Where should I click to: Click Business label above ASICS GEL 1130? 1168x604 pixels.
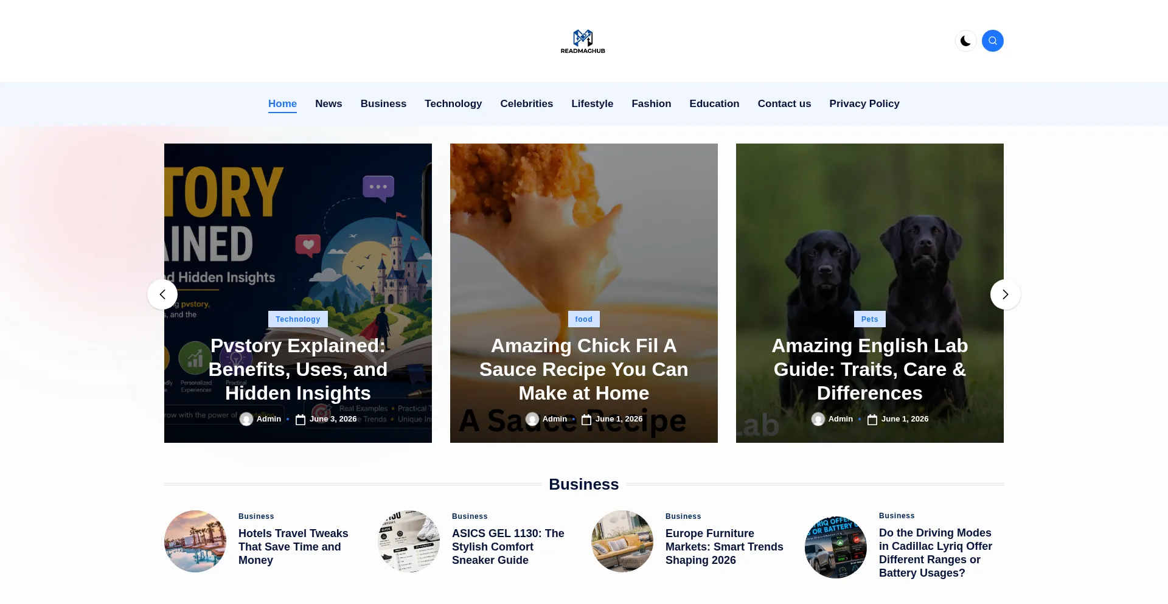click(470, 516)
